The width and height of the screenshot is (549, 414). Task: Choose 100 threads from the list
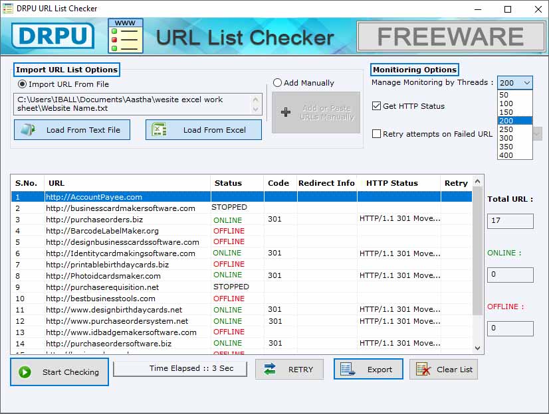pos(514,103)
